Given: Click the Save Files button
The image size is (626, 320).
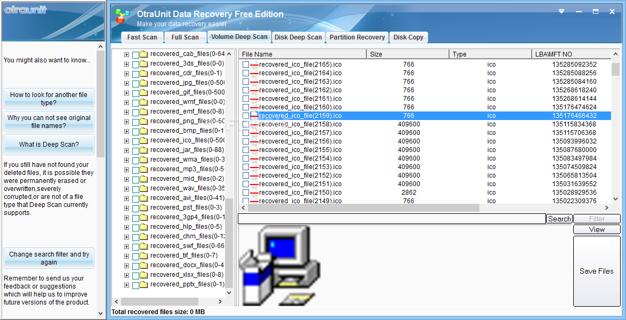Looking at the screenshot, I should (x=597, y=271).
